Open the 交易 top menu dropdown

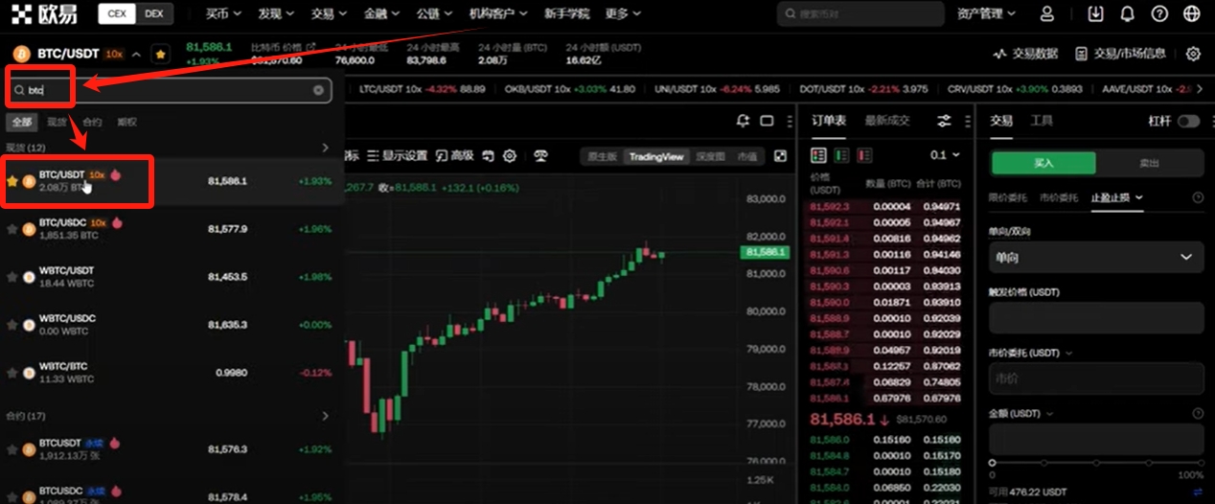329,14
